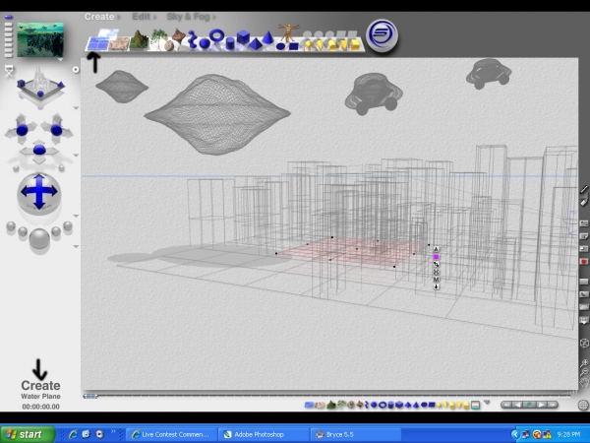Open selection palette options triangle
Image resolution: width=590 pixels, height=443 pixels.
point(487,402)
